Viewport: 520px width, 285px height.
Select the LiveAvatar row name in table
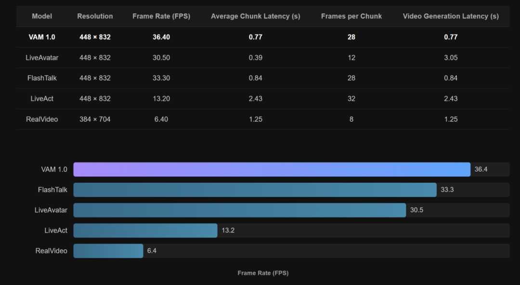42,58
